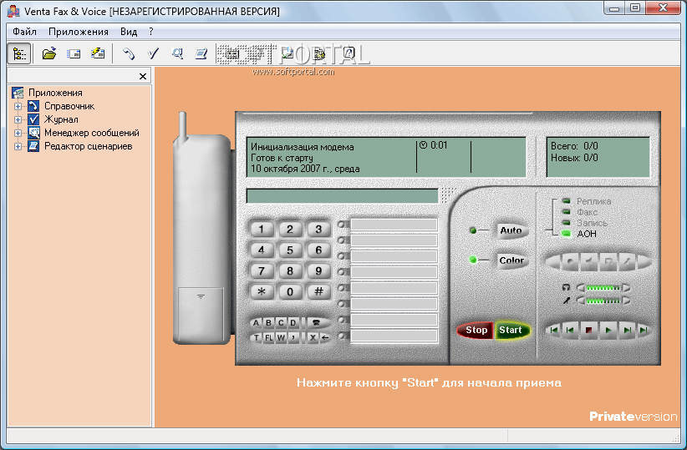Image resolution: width=687 pixels, height=450 pixels.
Task: Open the phone book handset toolbar icon
Action: (x=129, y=53)
